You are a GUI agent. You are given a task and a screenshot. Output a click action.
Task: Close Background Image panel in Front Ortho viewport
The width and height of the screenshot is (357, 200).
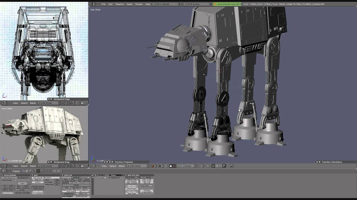(49, 162)
